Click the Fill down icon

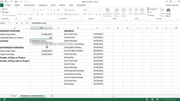148,12
